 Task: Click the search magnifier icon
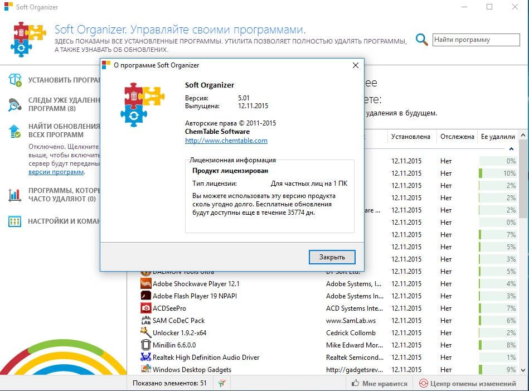pos(421,40)
